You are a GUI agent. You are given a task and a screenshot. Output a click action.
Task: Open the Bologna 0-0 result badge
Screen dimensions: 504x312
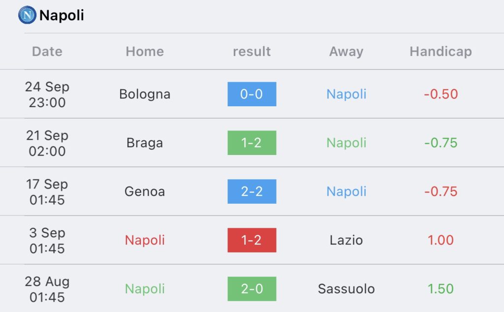tap(252, 94)
